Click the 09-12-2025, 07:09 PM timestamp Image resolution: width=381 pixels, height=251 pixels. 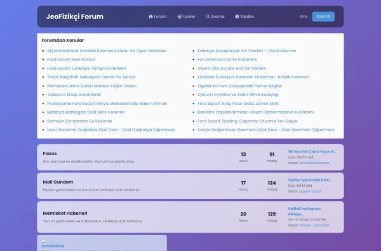[307, 220]
